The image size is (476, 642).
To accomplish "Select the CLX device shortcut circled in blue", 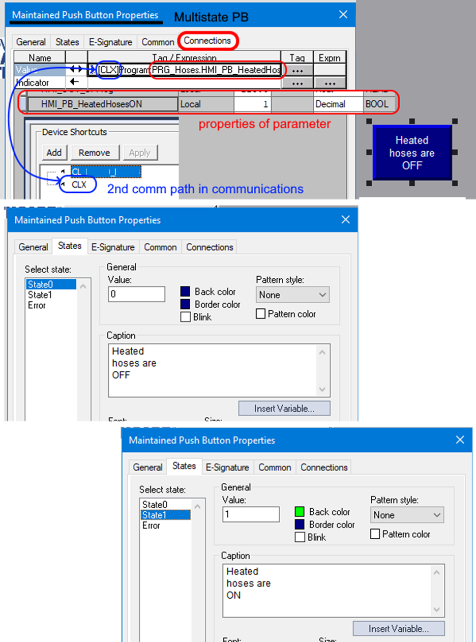I will (79, 185).
